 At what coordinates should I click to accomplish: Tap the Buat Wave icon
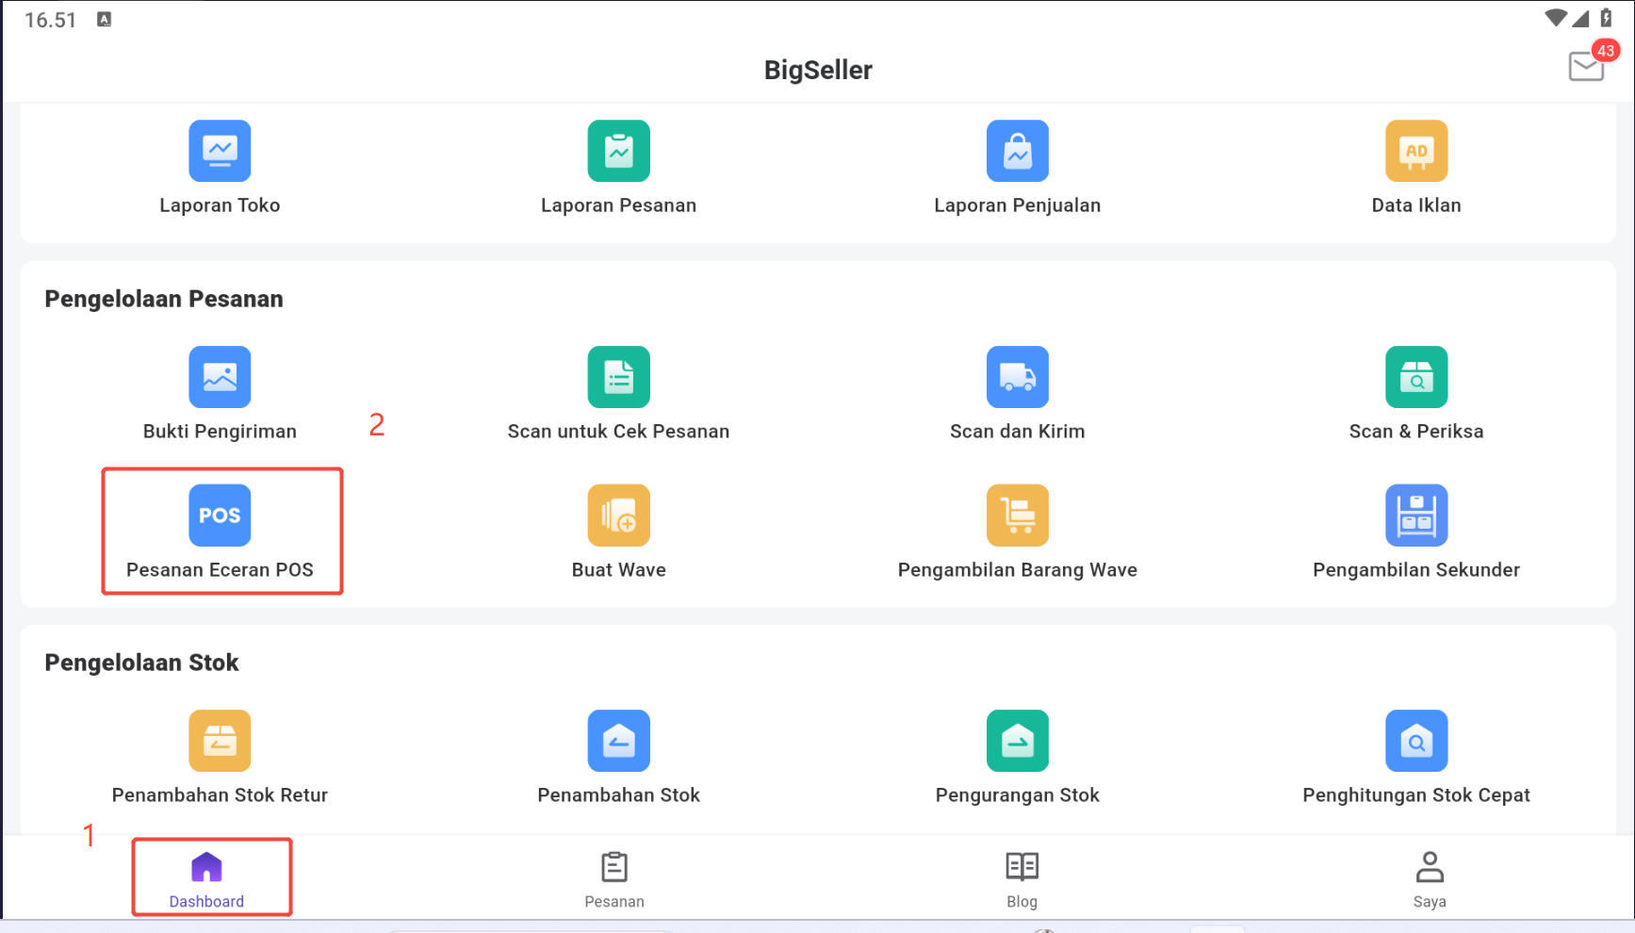[x=618, y=516]
